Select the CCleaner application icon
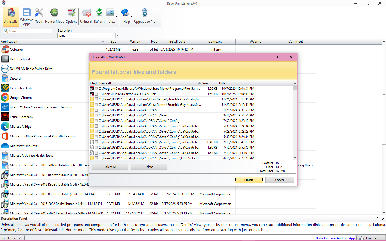 click(5, 50)
